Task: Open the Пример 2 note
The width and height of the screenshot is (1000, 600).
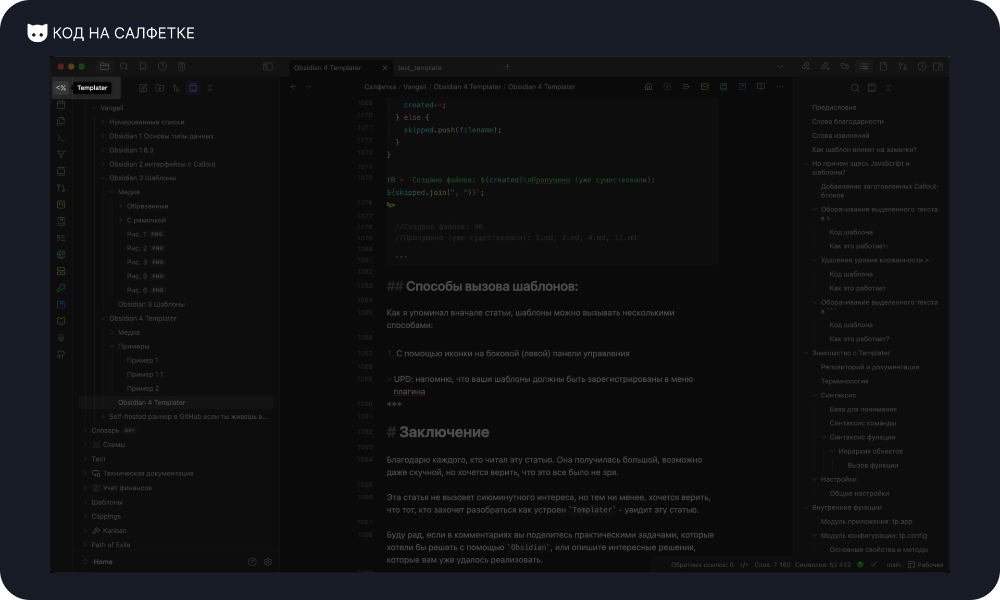Action: [143, 389]
